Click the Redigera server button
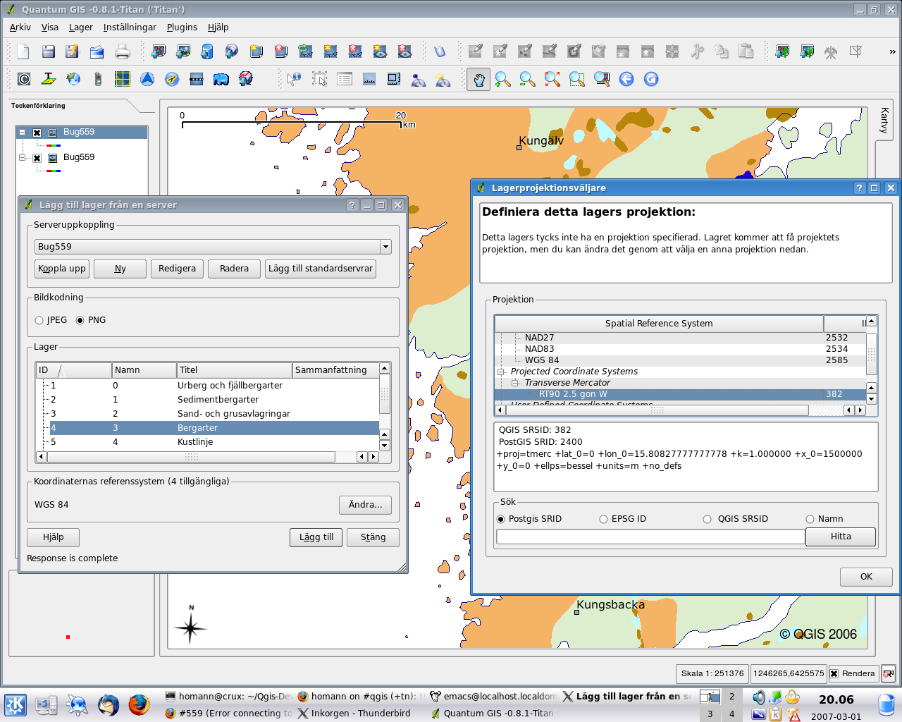 (177, 269)
